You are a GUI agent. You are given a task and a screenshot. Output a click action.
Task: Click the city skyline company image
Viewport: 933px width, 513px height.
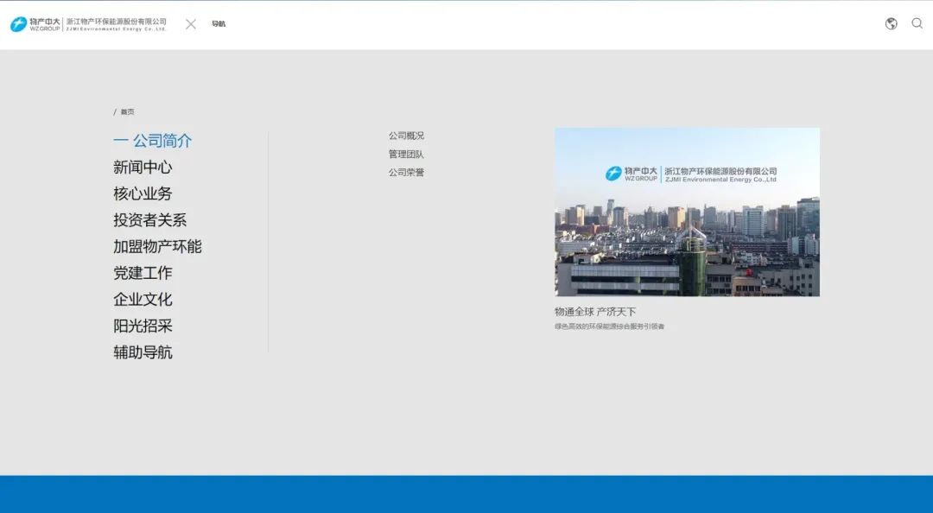tap(687, 212)
